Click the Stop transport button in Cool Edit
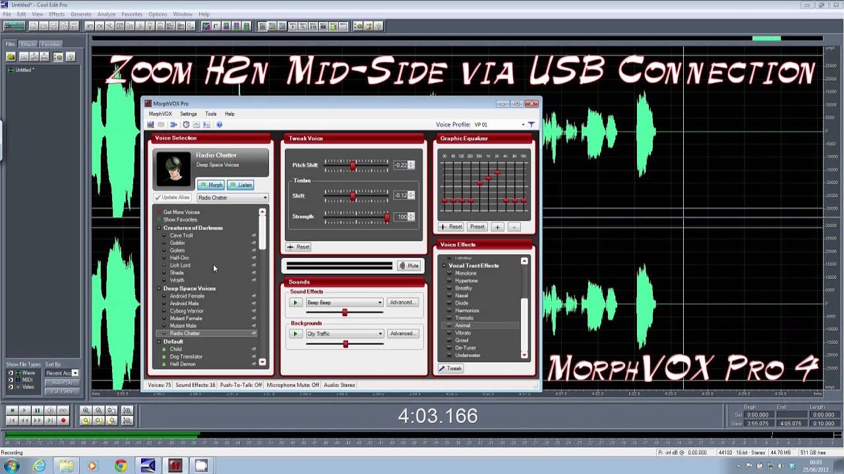The image size is (844, 474). 13,410
